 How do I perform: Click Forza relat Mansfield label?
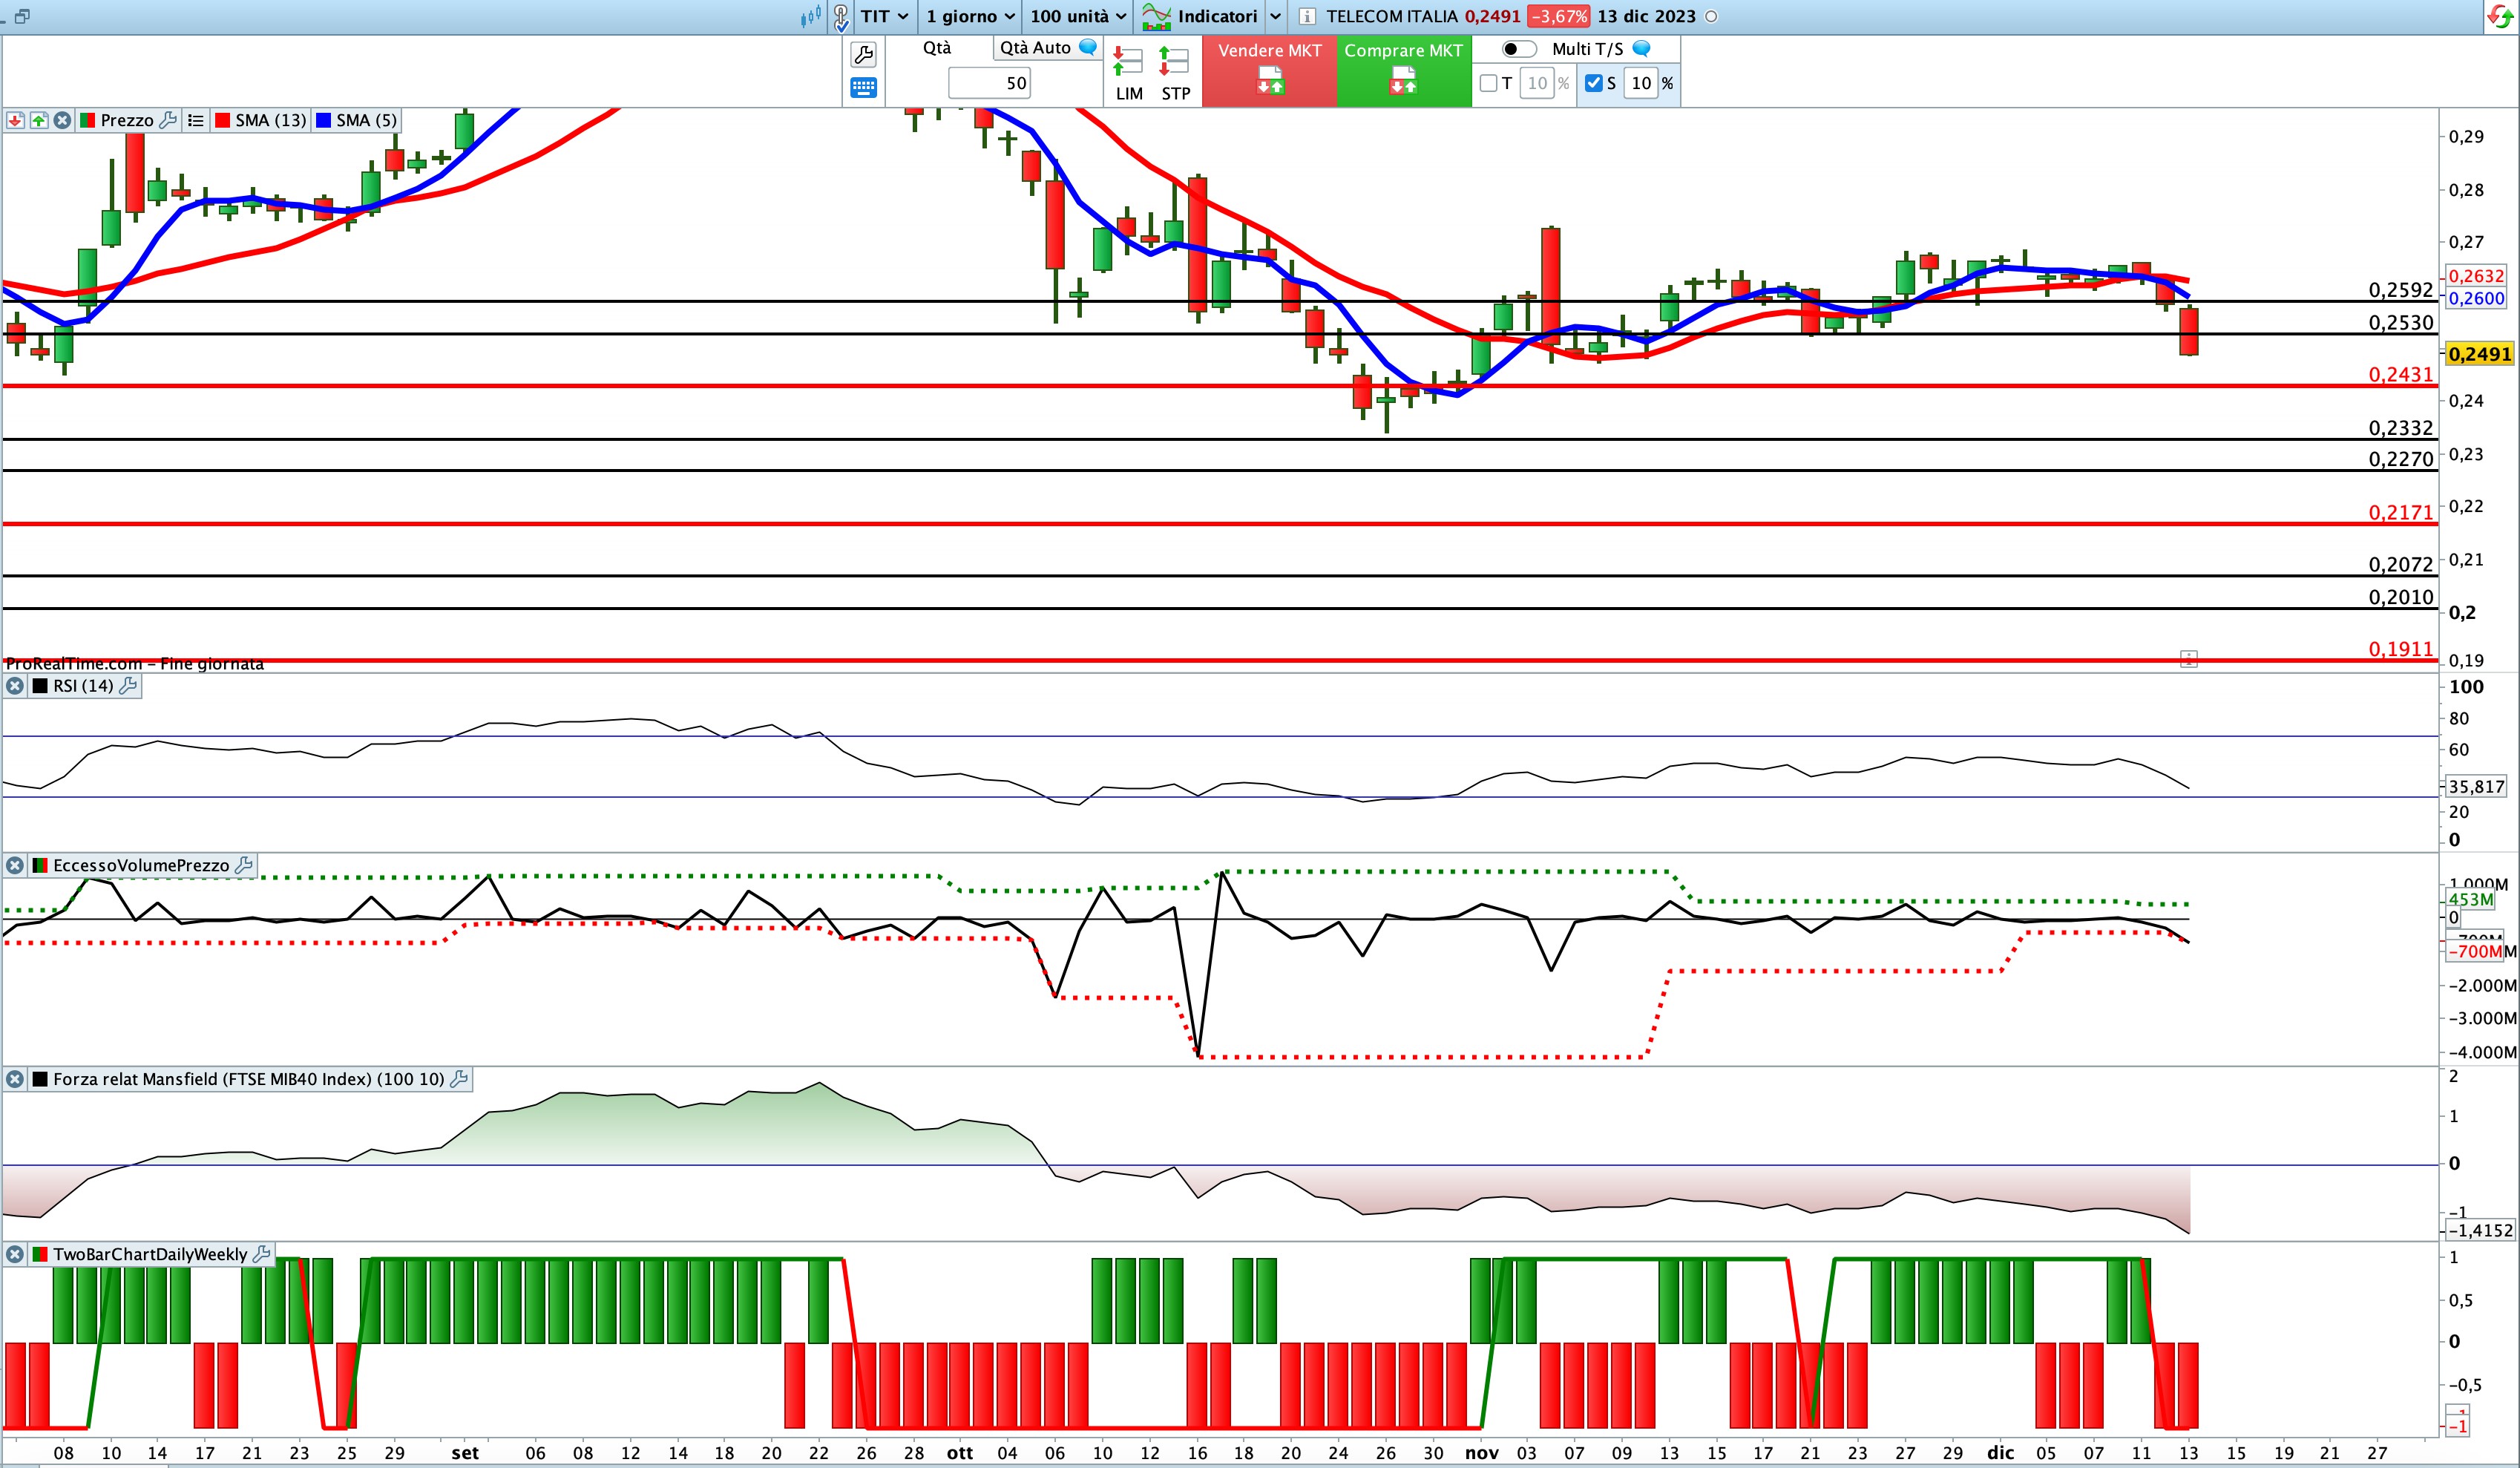(249, 1079)
